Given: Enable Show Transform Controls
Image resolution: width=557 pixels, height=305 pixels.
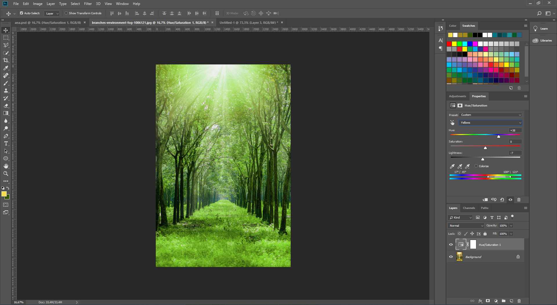Looking at the screenshot, I should pos(66,13).
